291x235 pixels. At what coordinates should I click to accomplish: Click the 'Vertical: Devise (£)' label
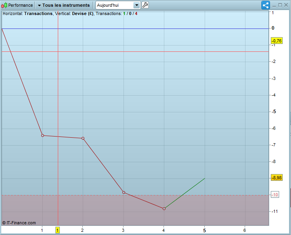pyautogui.click(x=74, y=13)
